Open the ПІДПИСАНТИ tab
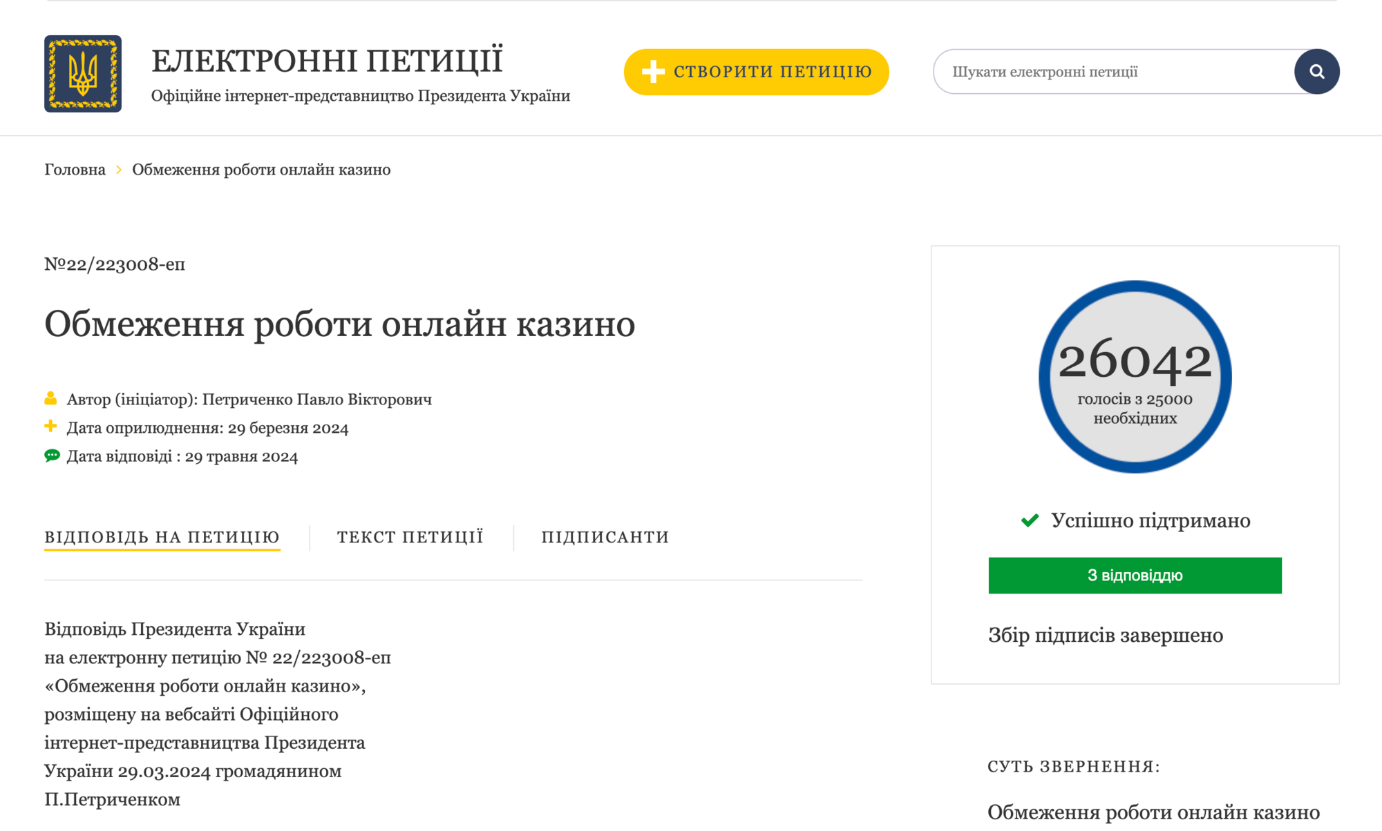This screenshot has height=831, width=1382. (605, 536)
